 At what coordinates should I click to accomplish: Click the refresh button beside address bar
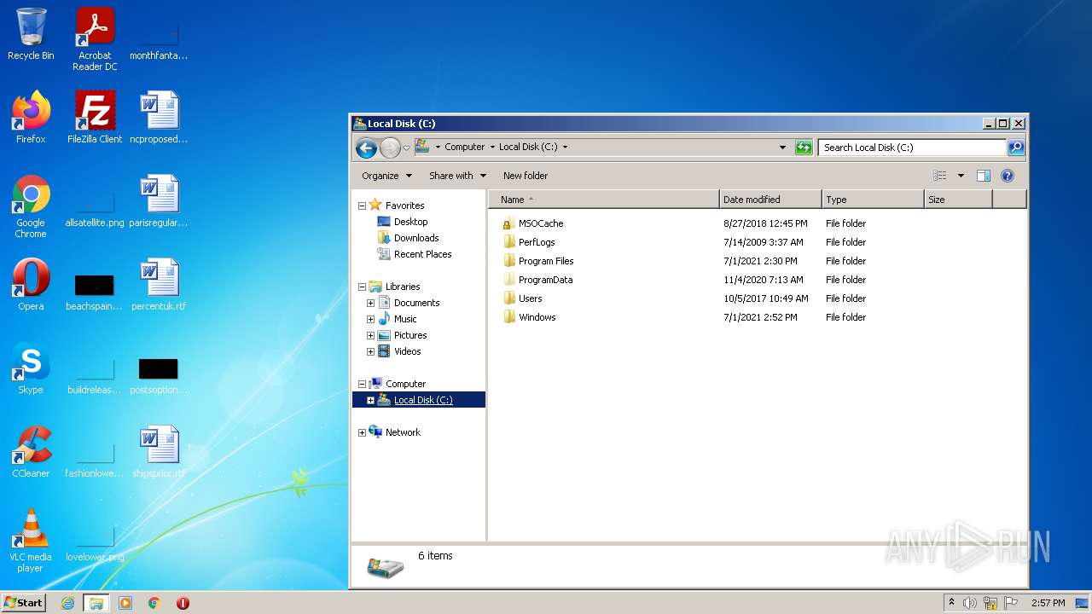804,148
